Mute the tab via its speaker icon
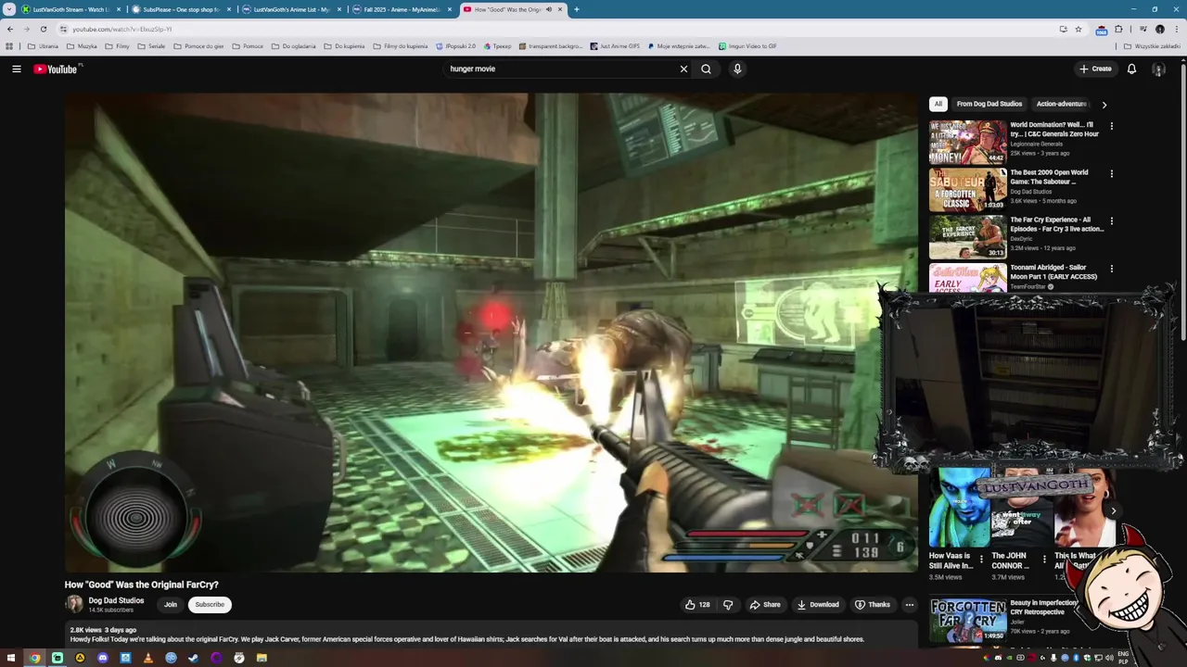 click(549, 9)
